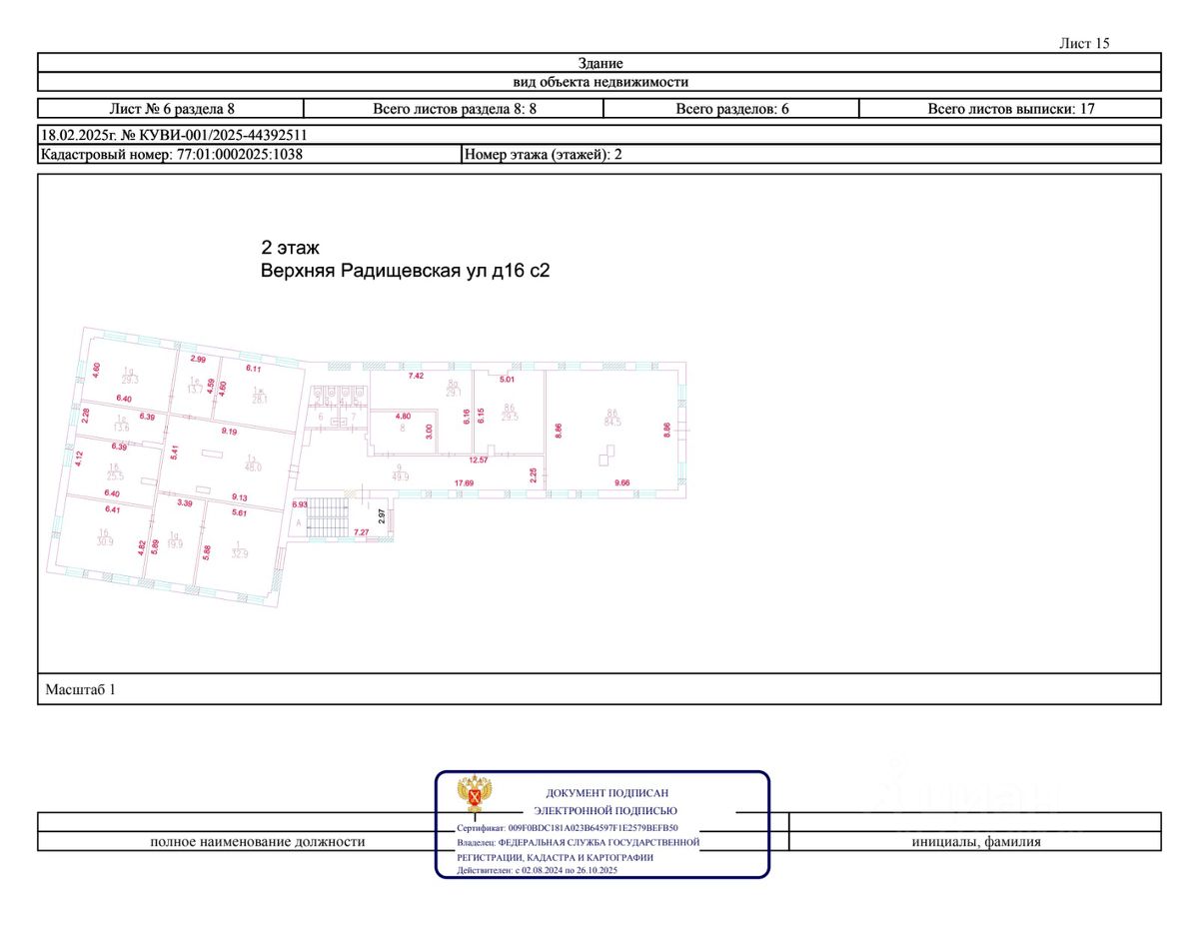Click the stamp validity dates line 'Действителен'
Viewport: 1199px width, 926px height.
pyautogui.click(x=538, y=871)
